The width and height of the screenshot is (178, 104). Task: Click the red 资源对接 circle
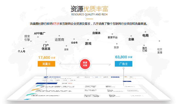(85, 64)
